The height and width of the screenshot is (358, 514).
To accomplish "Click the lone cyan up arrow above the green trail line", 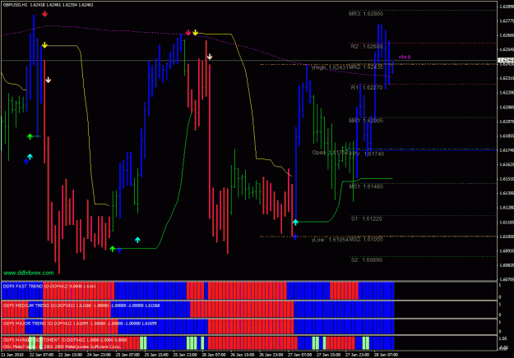I will tap(137, 240).
